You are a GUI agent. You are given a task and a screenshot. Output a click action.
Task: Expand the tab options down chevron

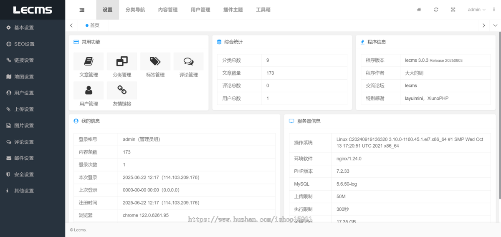[x=495, y=25]
